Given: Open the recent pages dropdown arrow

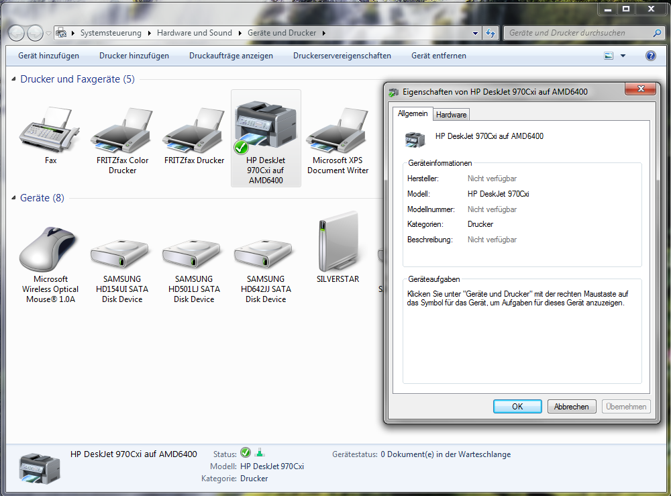Looking at the screenshot, I should [49, 34].
